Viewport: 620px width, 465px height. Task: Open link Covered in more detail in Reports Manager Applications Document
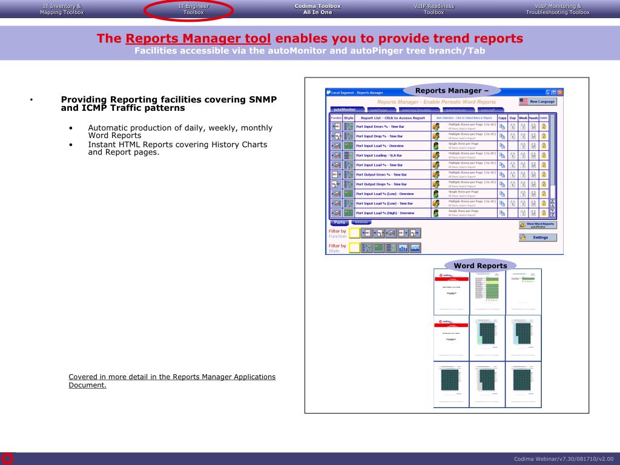172,381
